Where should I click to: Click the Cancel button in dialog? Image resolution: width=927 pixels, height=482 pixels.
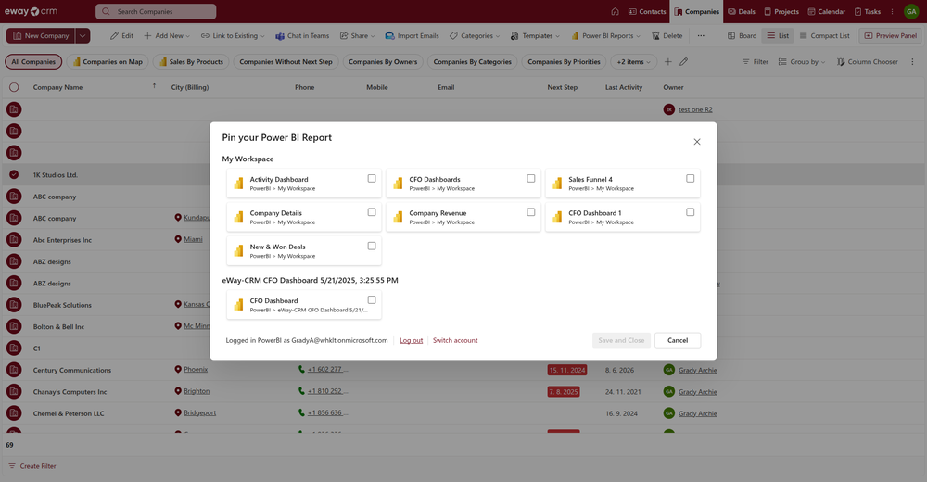point(678,341)
